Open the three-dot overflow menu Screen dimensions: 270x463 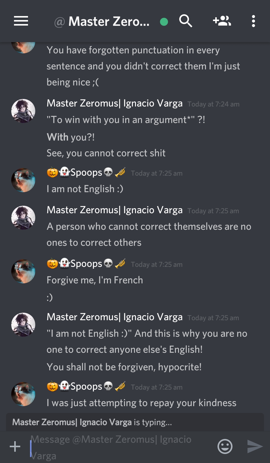click(253, 21)
